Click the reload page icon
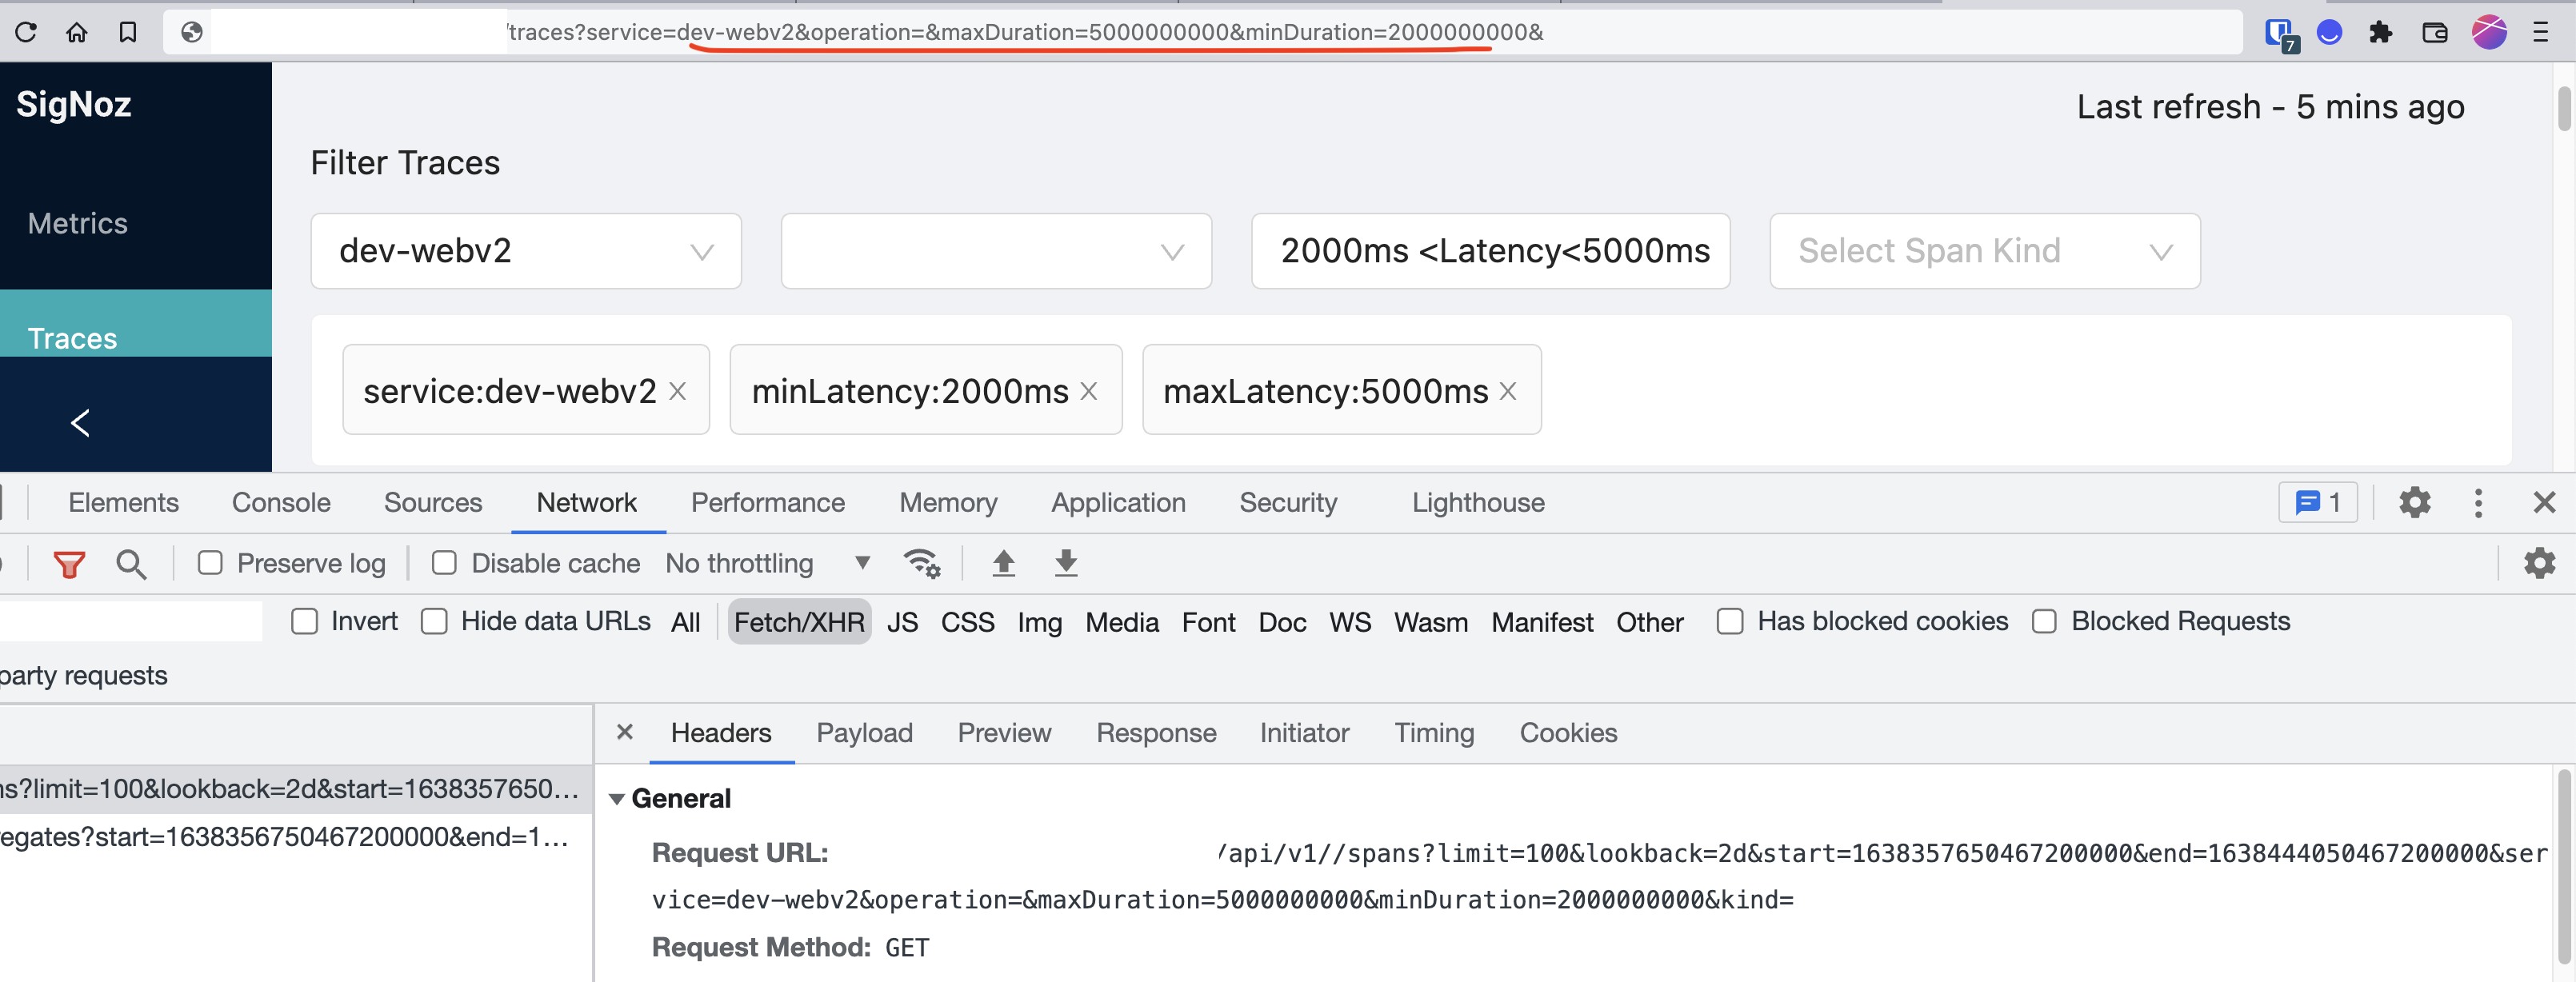Viewport: 2576px width, 982px height. point(25,32)
